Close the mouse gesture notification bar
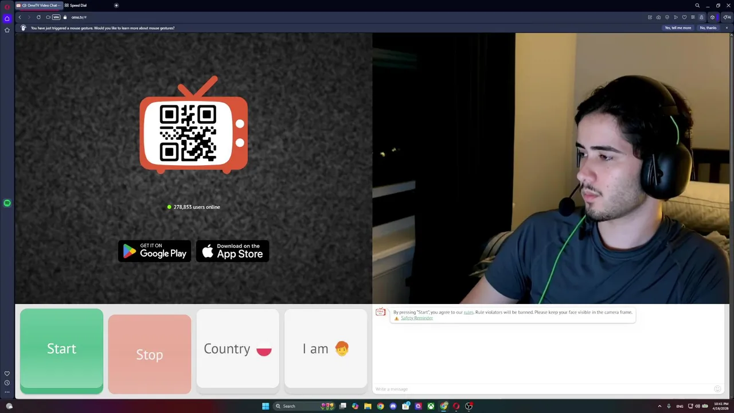Image resolution: width=734 pixels, height=413 pixels. [x=727, y=28]
